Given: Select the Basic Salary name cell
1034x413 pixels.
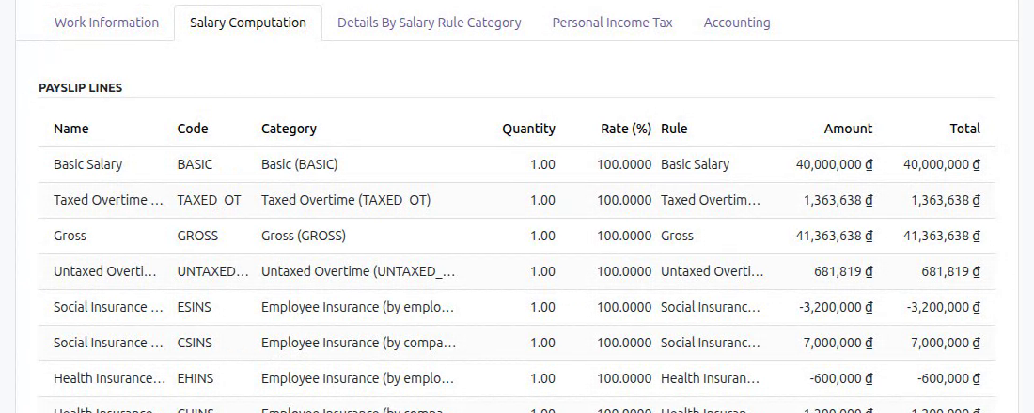Looking at the screenshot, I should (x=87, y=164).
